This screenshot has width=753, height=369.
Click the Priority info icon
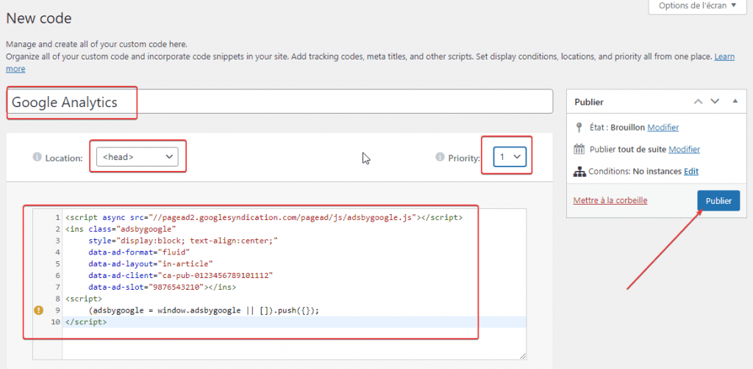click(440, 157)
